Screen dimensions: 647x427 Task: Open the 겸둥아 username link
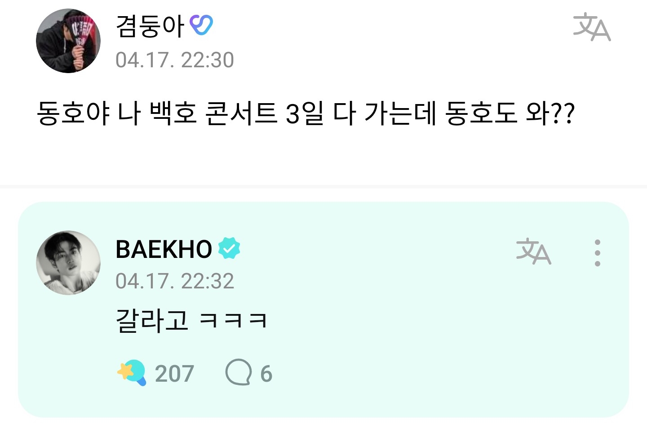click(x=150, y=26)
